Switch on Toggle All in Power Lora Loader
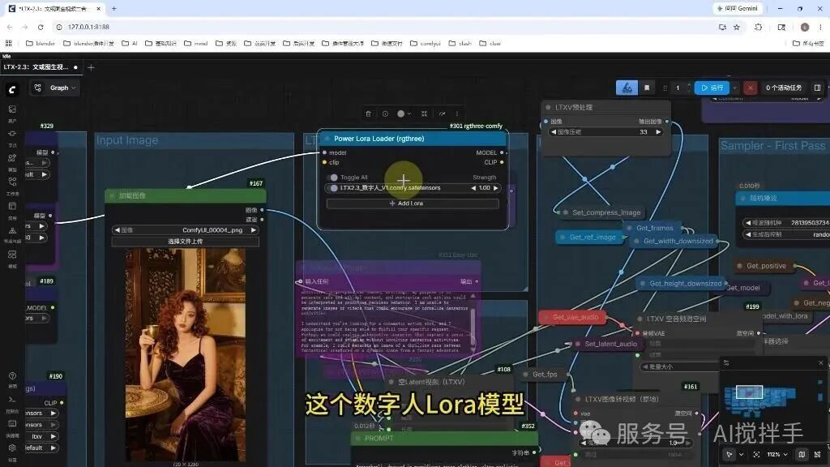The width and height of the screenshot is (830, 467). click(333, 178)
